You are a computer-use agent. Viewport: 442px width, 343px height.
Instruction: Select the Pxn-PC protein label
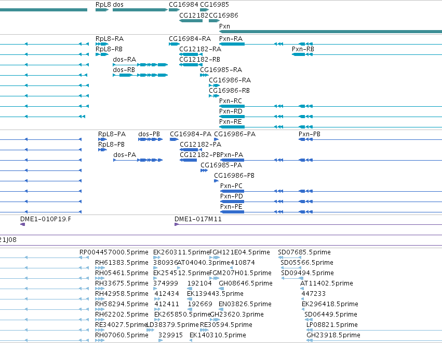pyautogui.click(x=232, y=186)
